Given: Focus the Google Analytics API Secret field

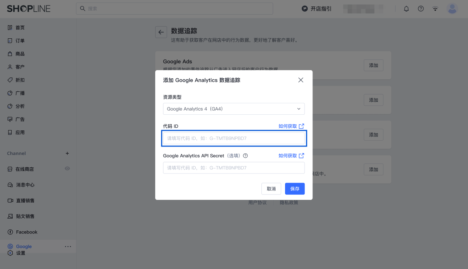Looking at the screenshot, I should click(234, 168).
